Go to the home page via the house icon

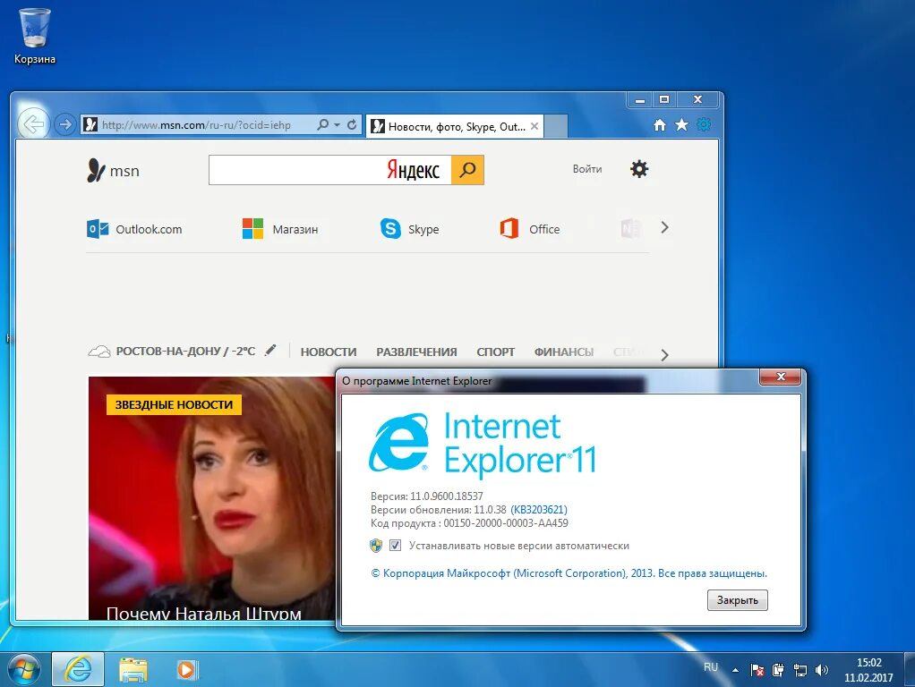pos(660,125)
